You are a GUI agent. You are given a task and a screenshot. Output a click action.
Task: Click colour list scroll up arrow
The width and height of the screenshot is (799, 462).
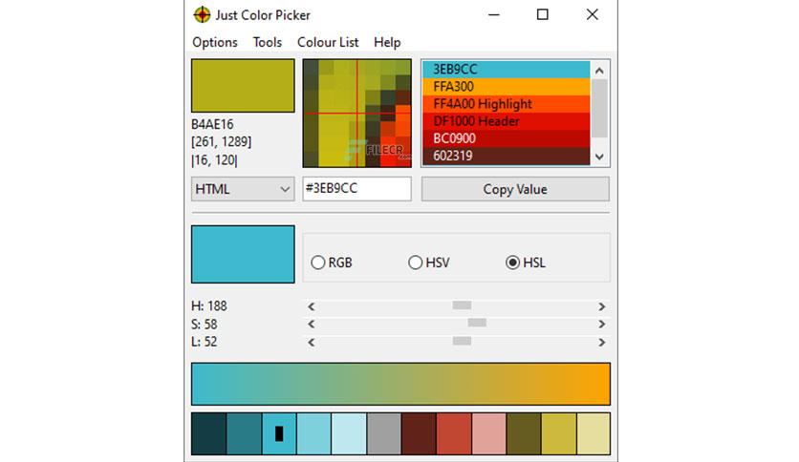click(x=599, y=71)
